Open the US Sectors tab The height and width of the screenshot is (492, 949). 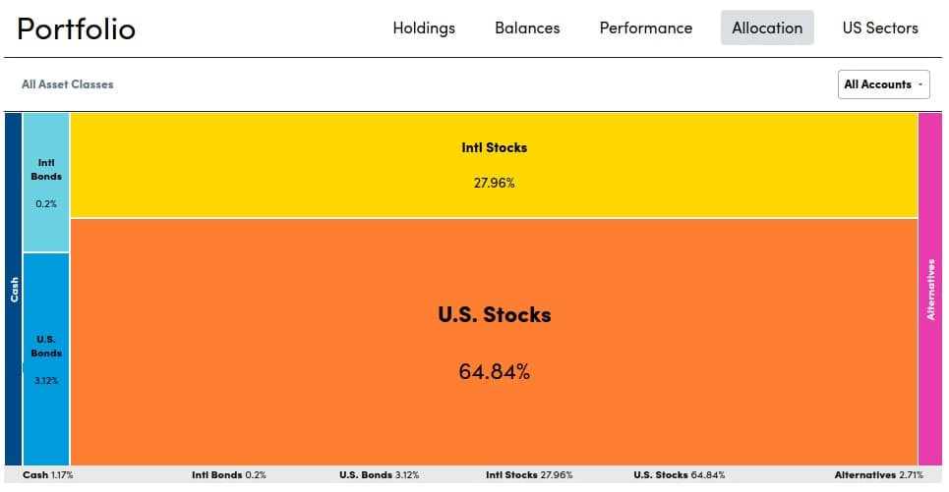880,27
